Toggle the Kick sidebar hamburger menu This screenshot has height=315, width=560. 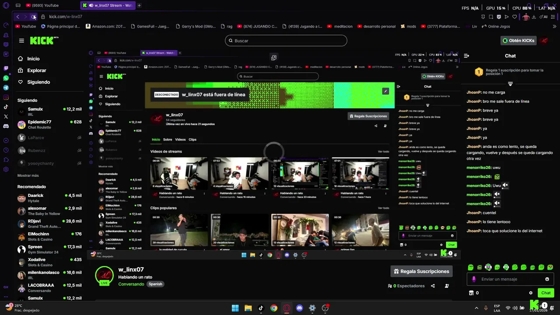(21, 41)
